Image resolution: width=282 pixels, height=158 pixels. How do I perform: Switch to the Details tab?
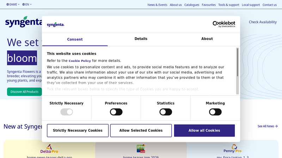coord(141,39)
